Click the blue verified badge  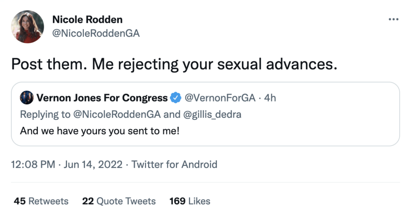pos(175,97)
